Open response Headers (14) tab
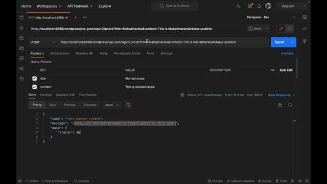327x184 pixels. (x=65, y=95)
